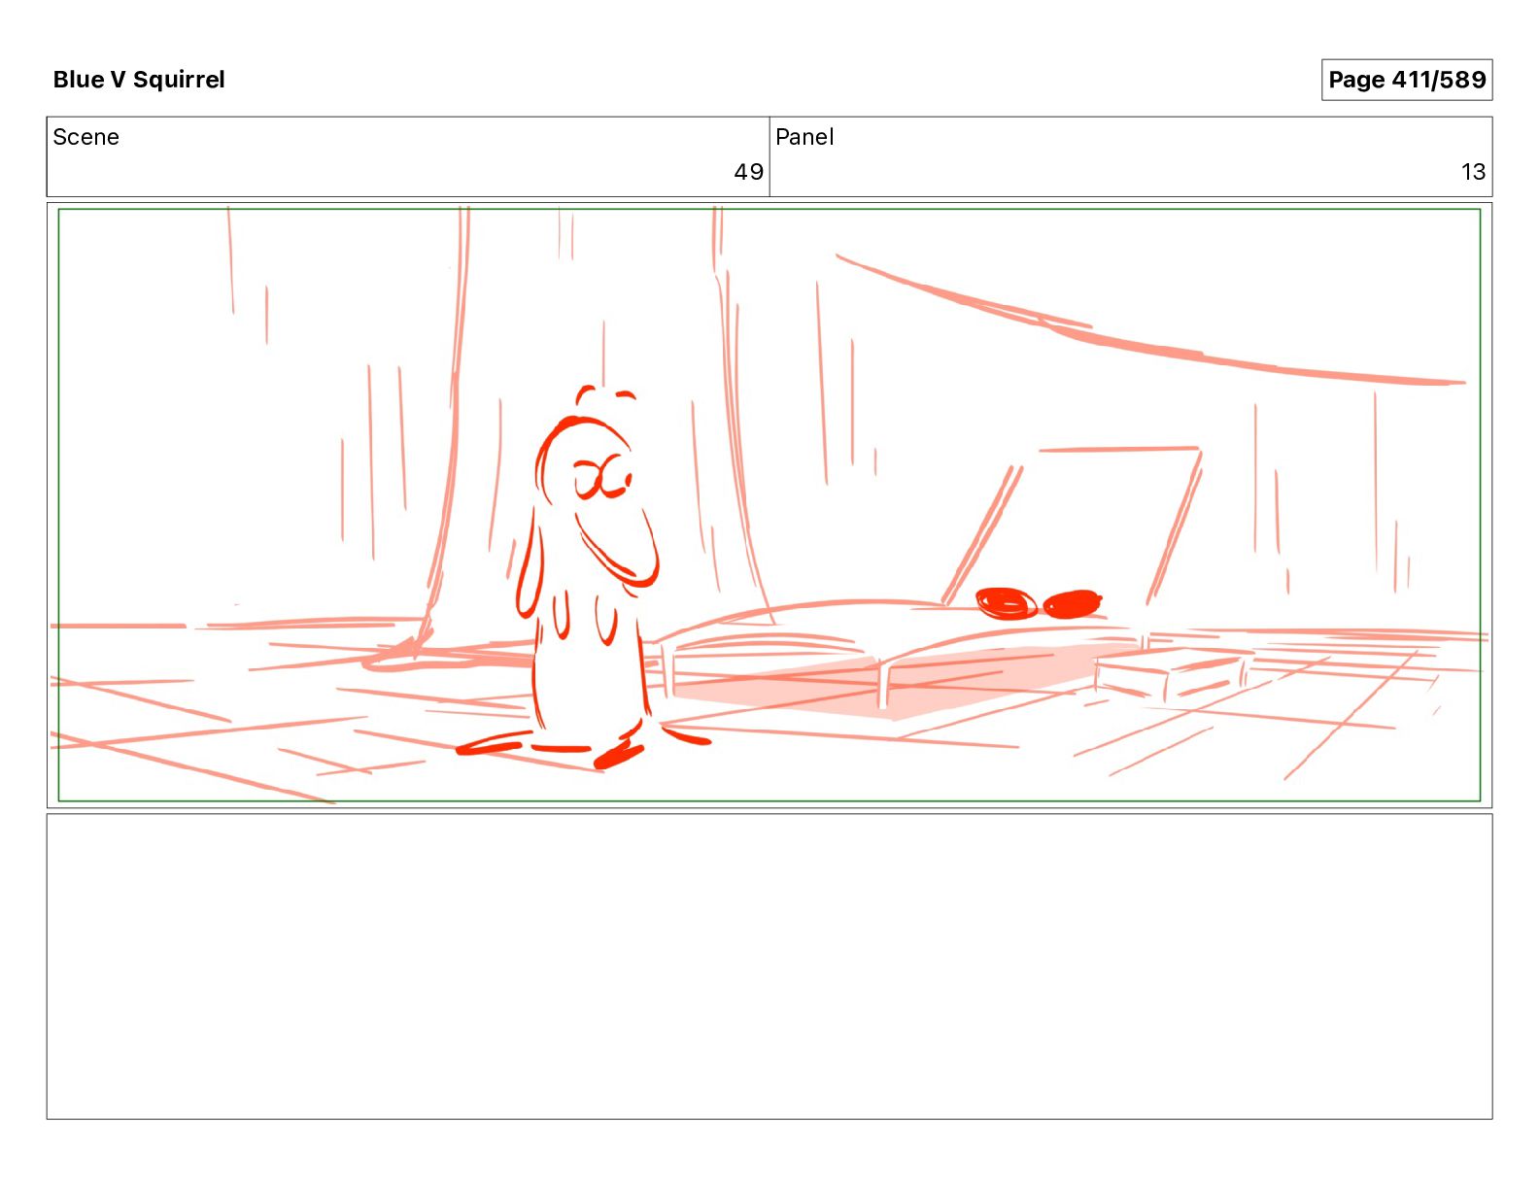1539x1189 pixels.
Task: Click the empty notes box below the panel
Action: point(769,967)
